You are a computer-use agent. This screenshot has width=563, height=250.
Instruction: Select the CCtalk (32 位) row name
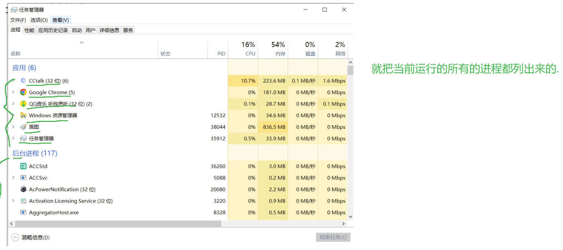48,81
